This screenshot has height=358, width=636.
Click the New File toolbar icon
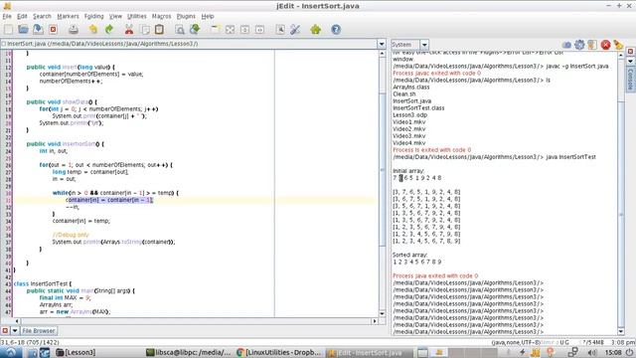(8, 29)
